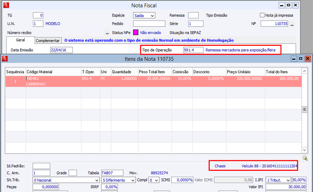This screenshot has width=313, height=192.
Task: Click the magnifier search icon below the grid
Action: pyautogui.click(x=305, y=158)
